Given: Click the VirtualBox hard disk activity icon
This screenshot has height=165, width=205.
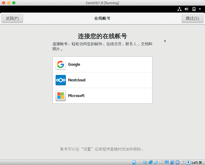Looking at the screenshot, I should click(x=134, y=162).
